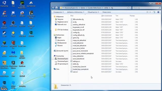Image resolution: width=162 pixels, height=91 pixels.
Task: Launch TLauncher Minecraft shortcut
Action: [x=4, y=44]
